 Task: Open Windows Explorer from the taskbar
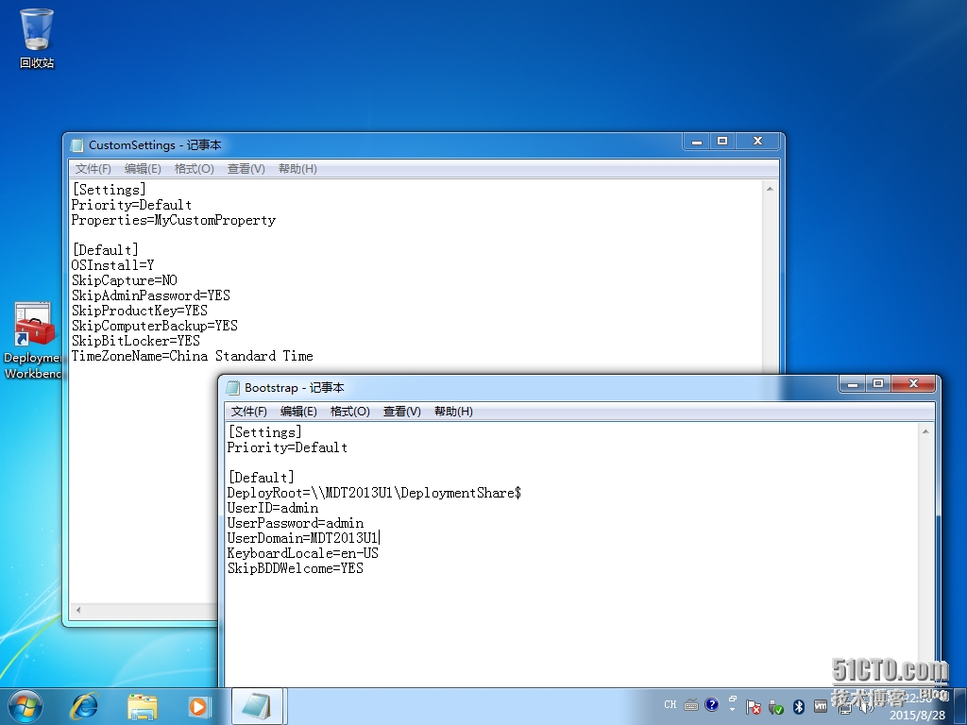coord(142,706)
